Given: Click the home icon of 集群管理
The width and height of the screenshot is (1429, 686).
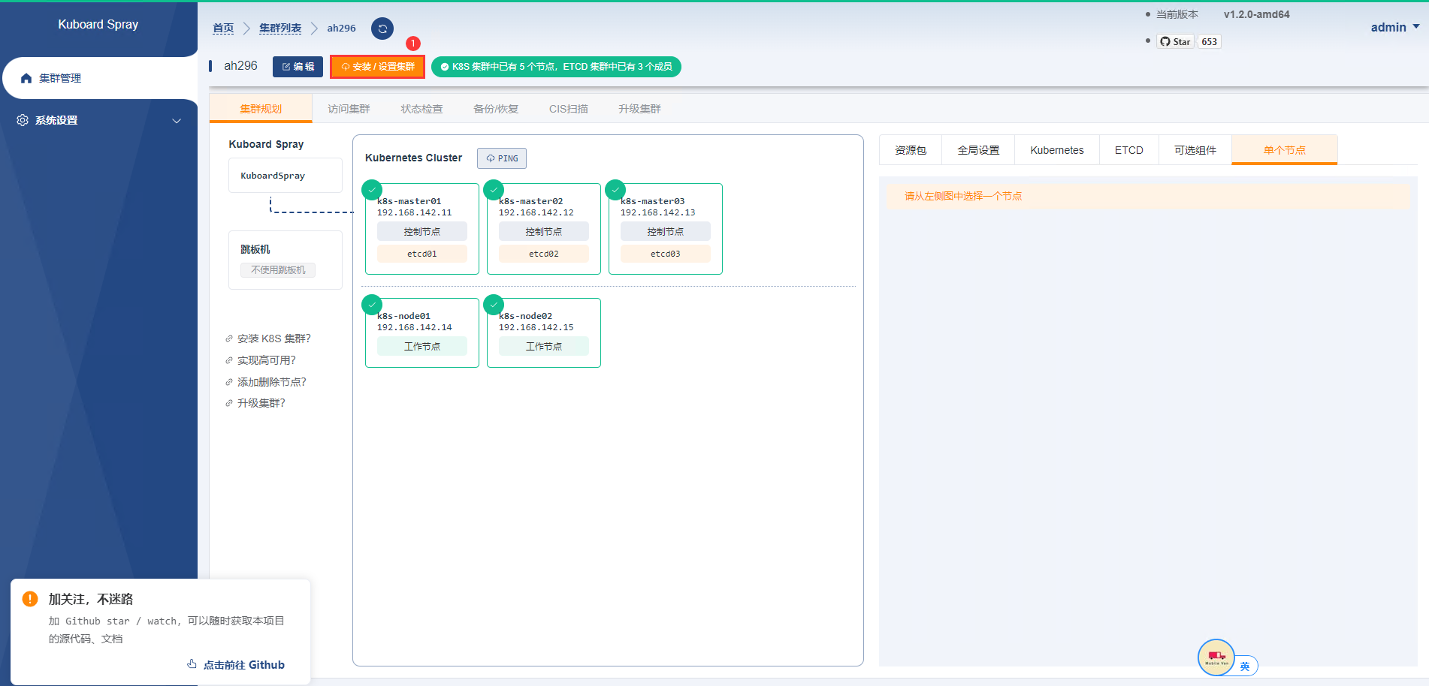Looking at the screenshot, I should (x=26, y=78).
